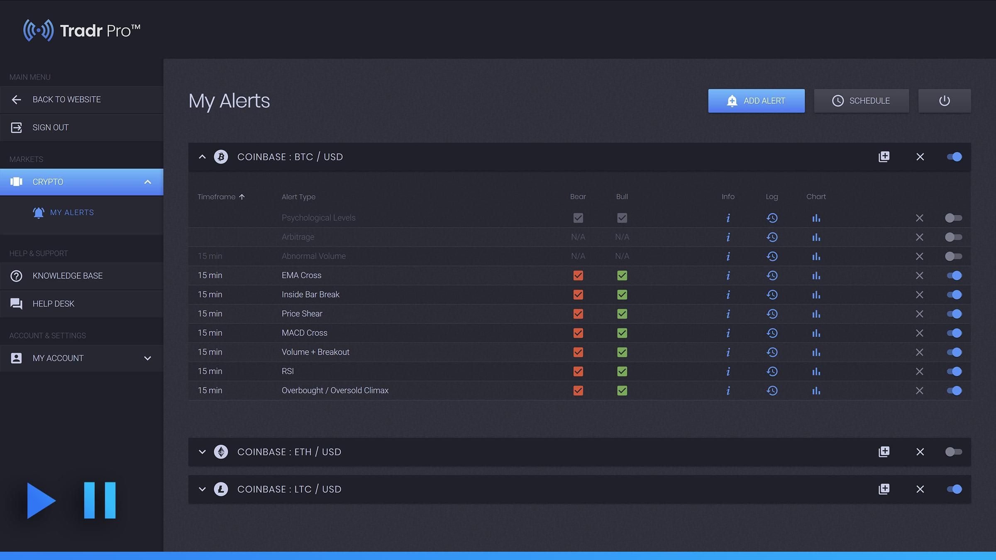Delete the COINBASE : ETH / USD group

point(920,452)
